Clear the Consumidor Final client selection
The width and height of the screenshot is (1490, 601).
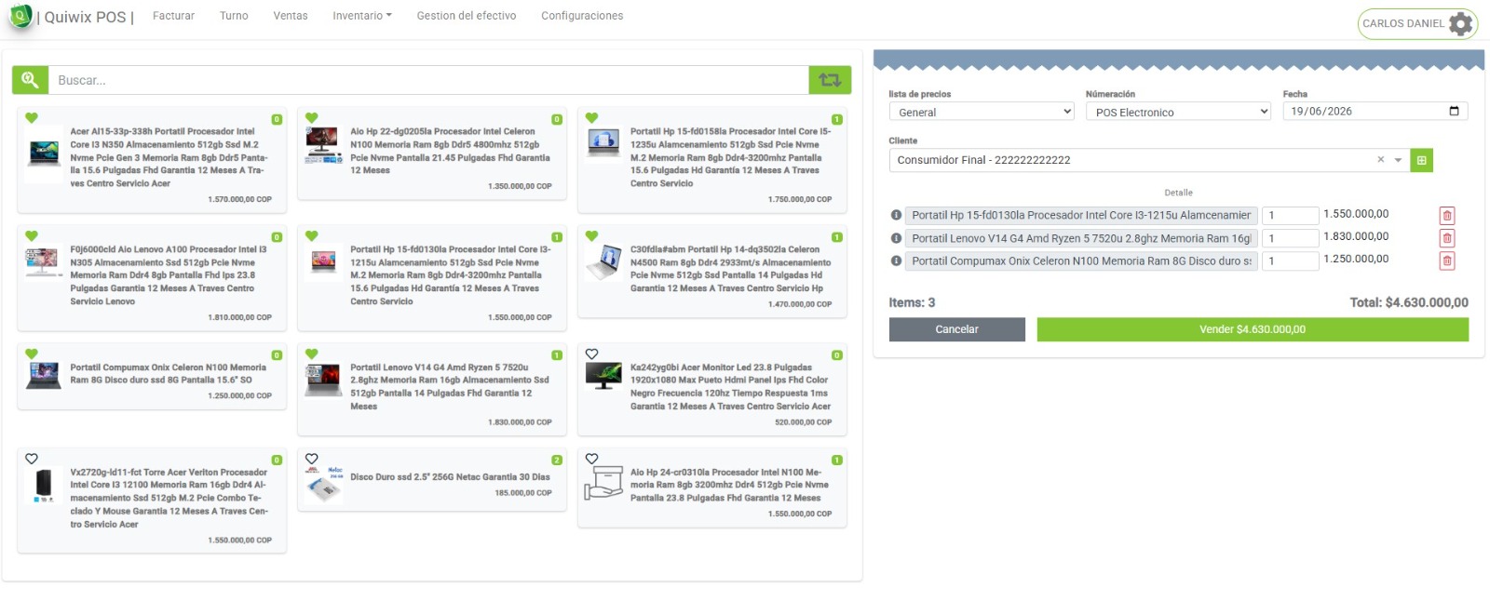(x=1381, y=160)
